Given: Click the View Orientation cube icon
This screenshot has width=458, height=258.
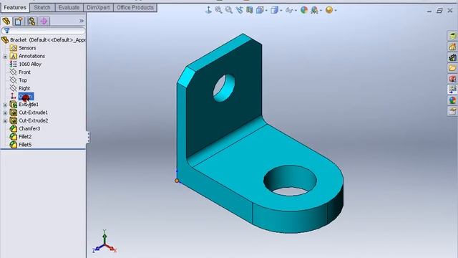Looking at the screenshot, I should pyautogui.click(x=259, y=10).
